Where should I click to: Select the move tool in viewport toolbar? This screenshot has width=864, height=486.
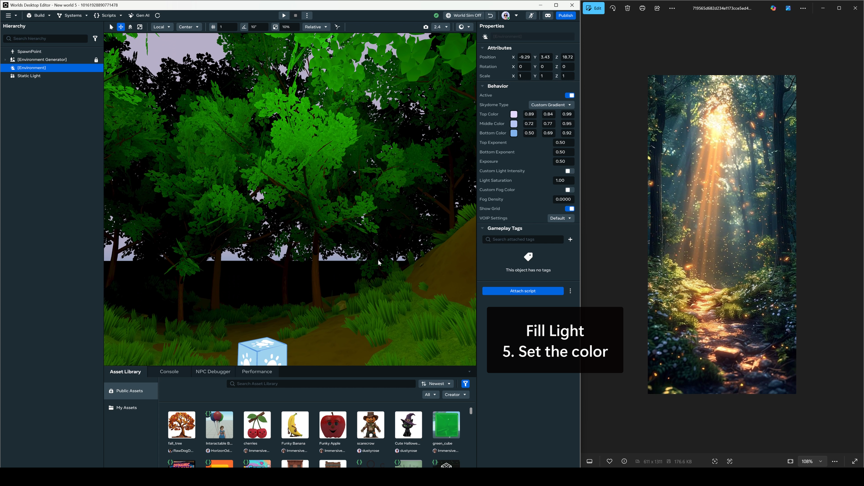tap(121, 27)
